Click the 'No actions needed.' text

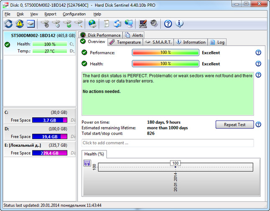101,92
